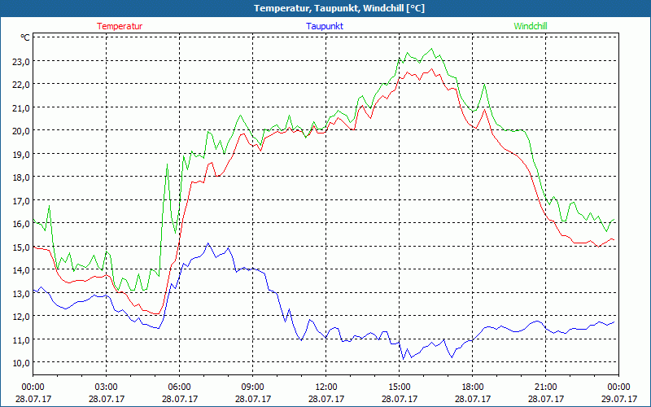Click the 19,0 y-axis value

[x=21, y=154]
